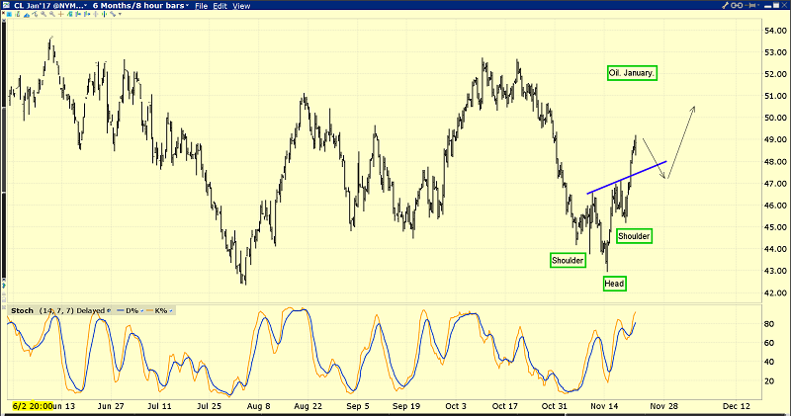Viewport: 791px width, 416px height.
Task: Open the K% line options dropdown
Action: click(x=170, y=310)
